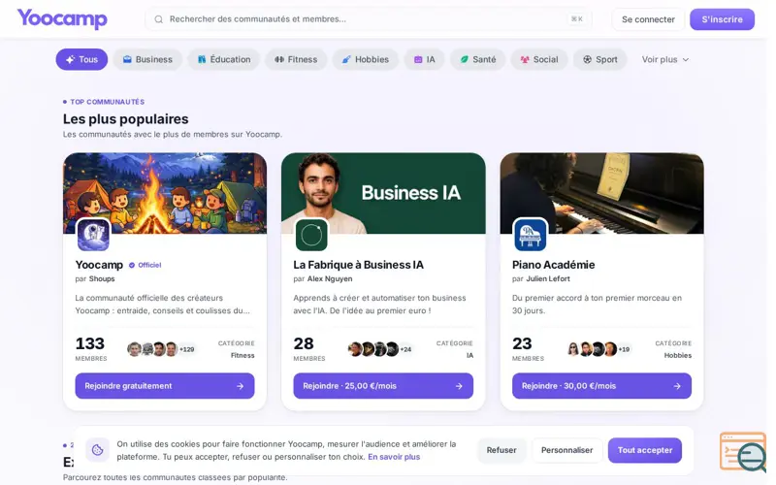Click the '28' members count
Viewport: 776px width, 485px height.
[x=304, y=343]
